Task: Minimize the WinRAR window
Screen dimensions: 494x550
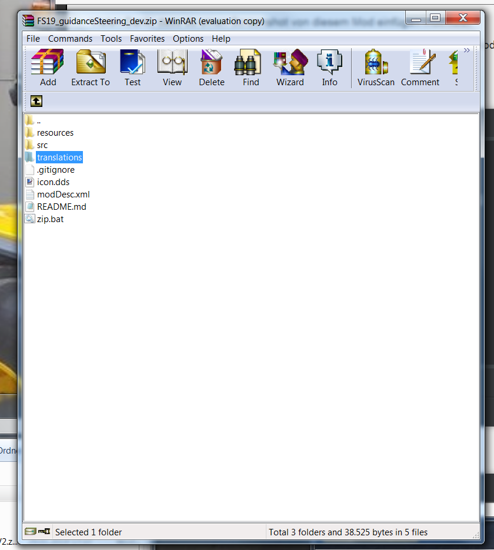Action: (x=416, y=18)
